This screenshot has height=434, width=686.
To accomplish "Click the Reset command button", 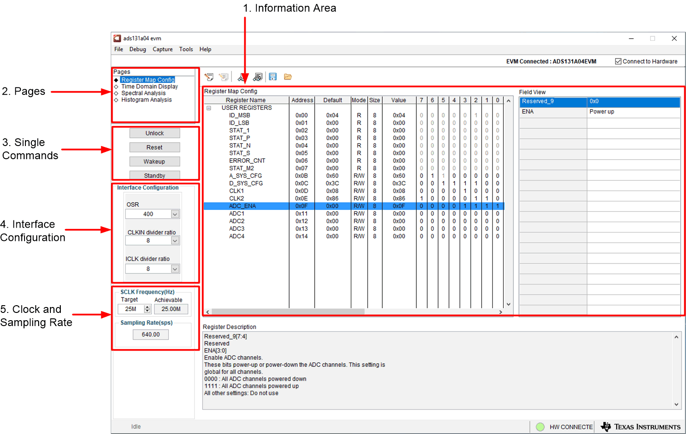I will tap(154, 147).
